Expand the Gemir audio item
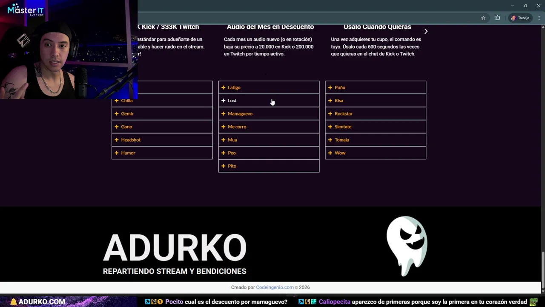 point(162,114)
